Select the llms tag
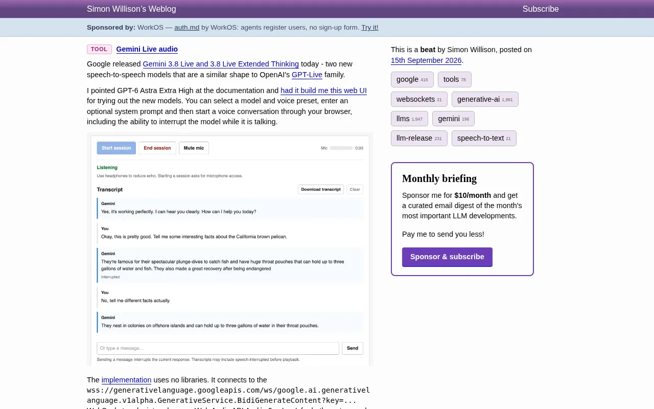This screenshot has height=409, width=654. tap(409, 119)
